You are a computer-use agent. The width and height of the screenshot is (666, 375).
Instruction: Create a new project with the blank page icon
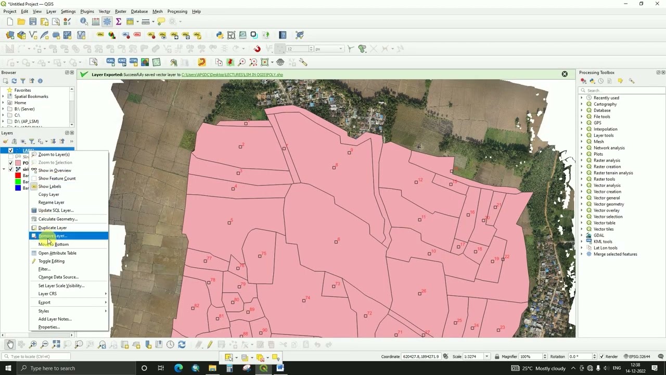pos(10,21)
